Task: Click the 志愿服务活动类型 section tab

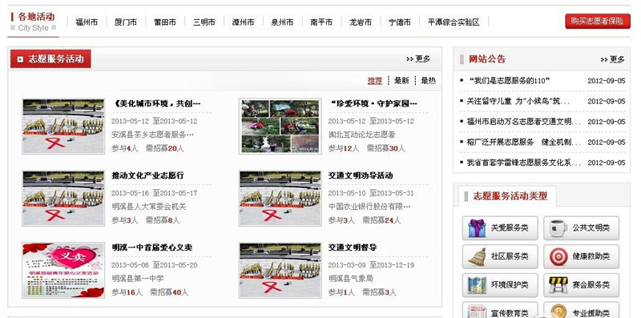Action: pos(507,196)
